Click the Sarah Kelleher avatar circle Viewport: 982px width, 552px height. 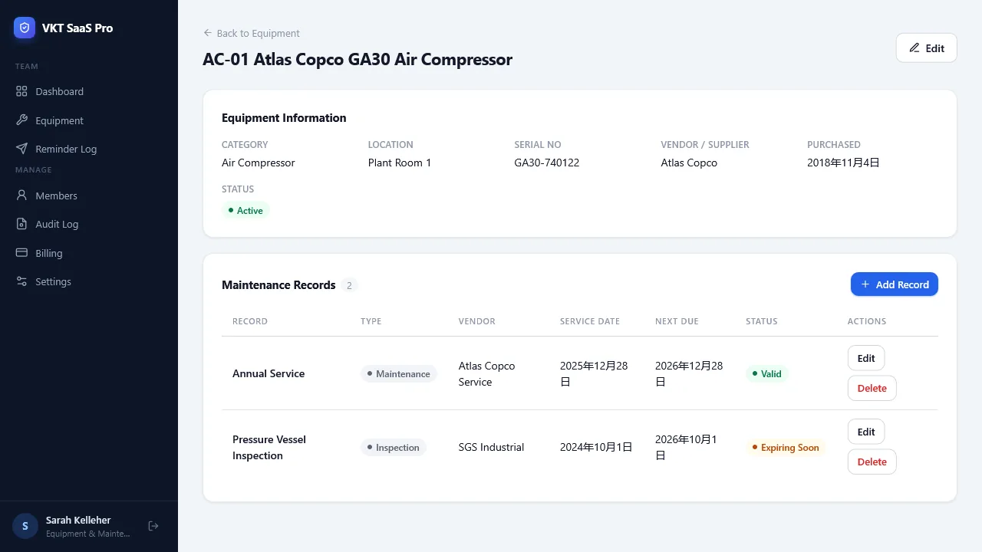point(25,526)
